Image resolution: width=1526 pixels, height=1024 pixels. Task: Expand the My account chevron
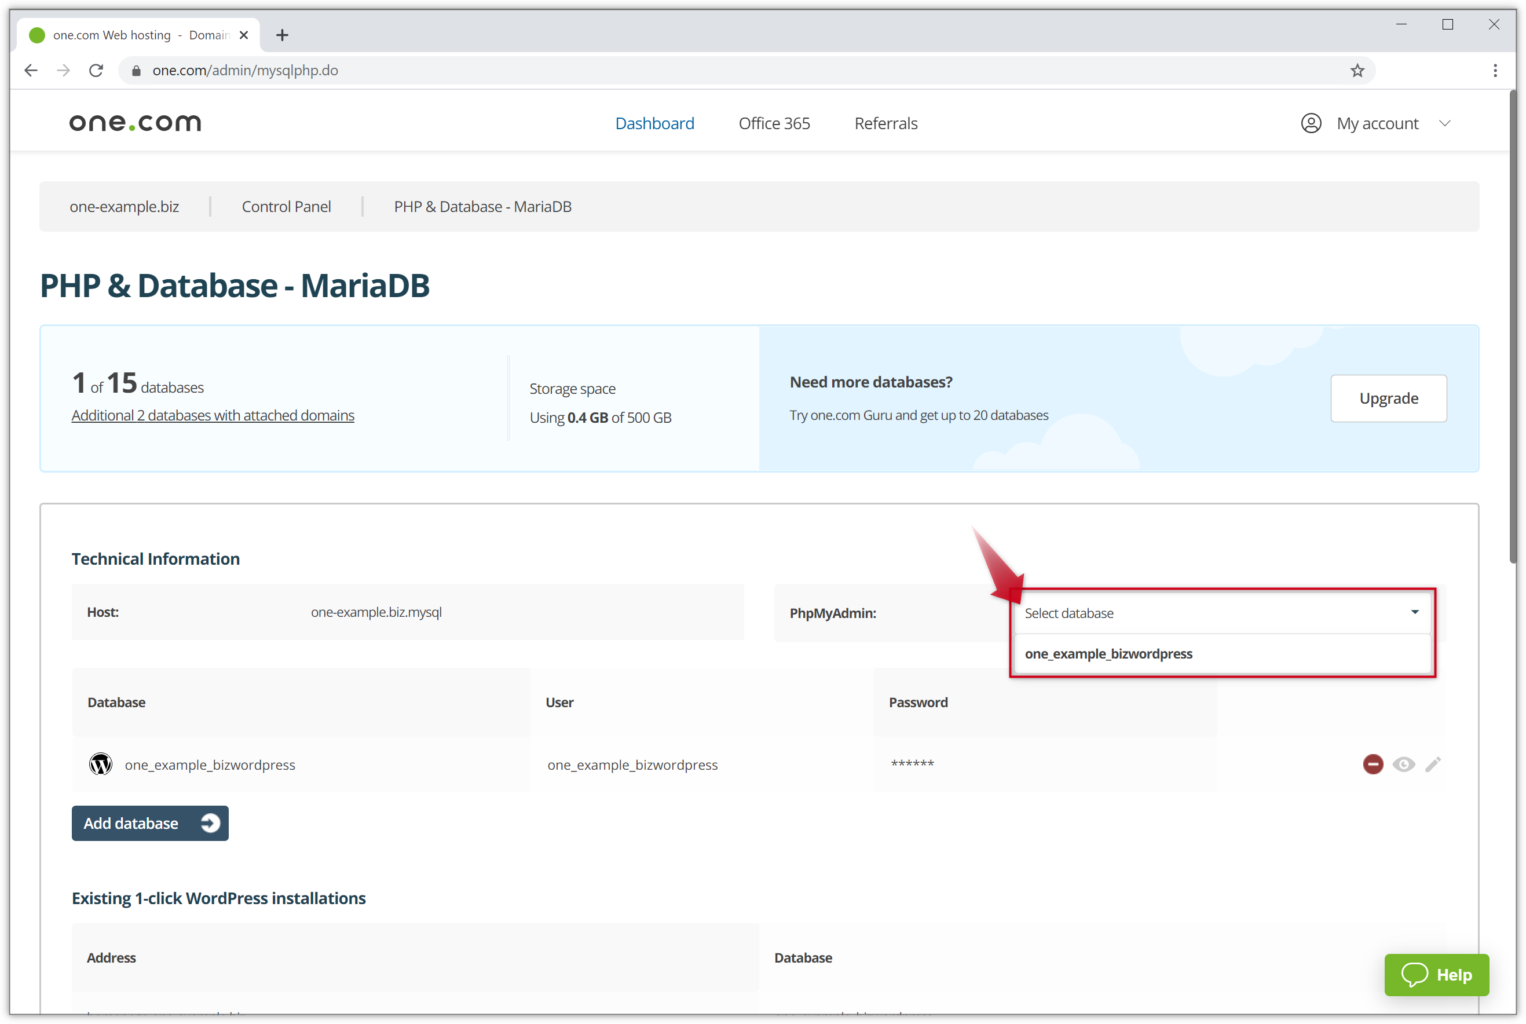pos(1445,123)
